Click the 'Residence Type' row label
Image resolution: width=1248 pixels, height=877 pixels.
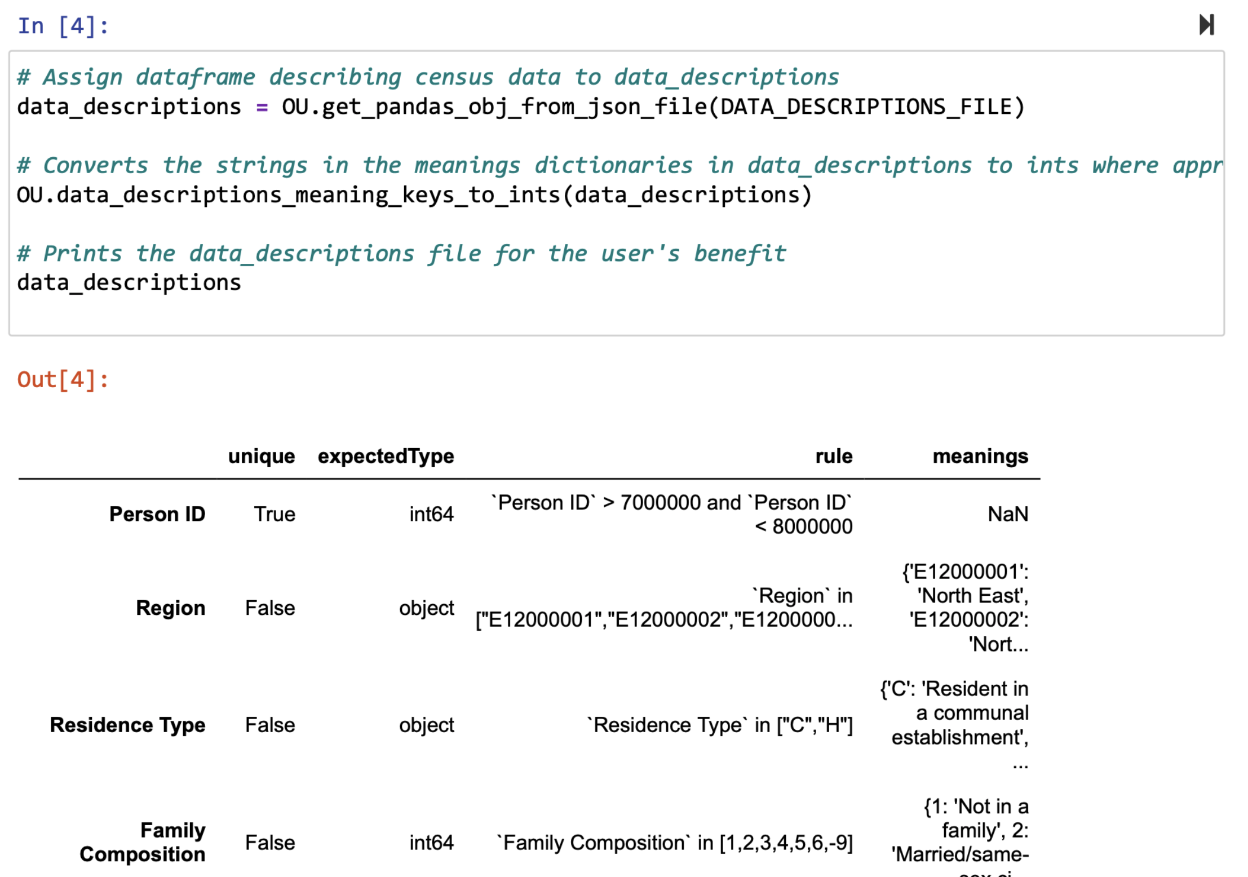click(127, 725)
